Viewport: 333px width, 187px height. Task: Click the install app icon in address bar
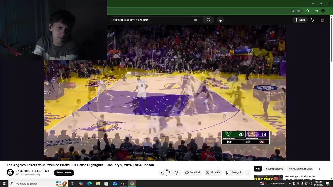click(x=293, y=11)
